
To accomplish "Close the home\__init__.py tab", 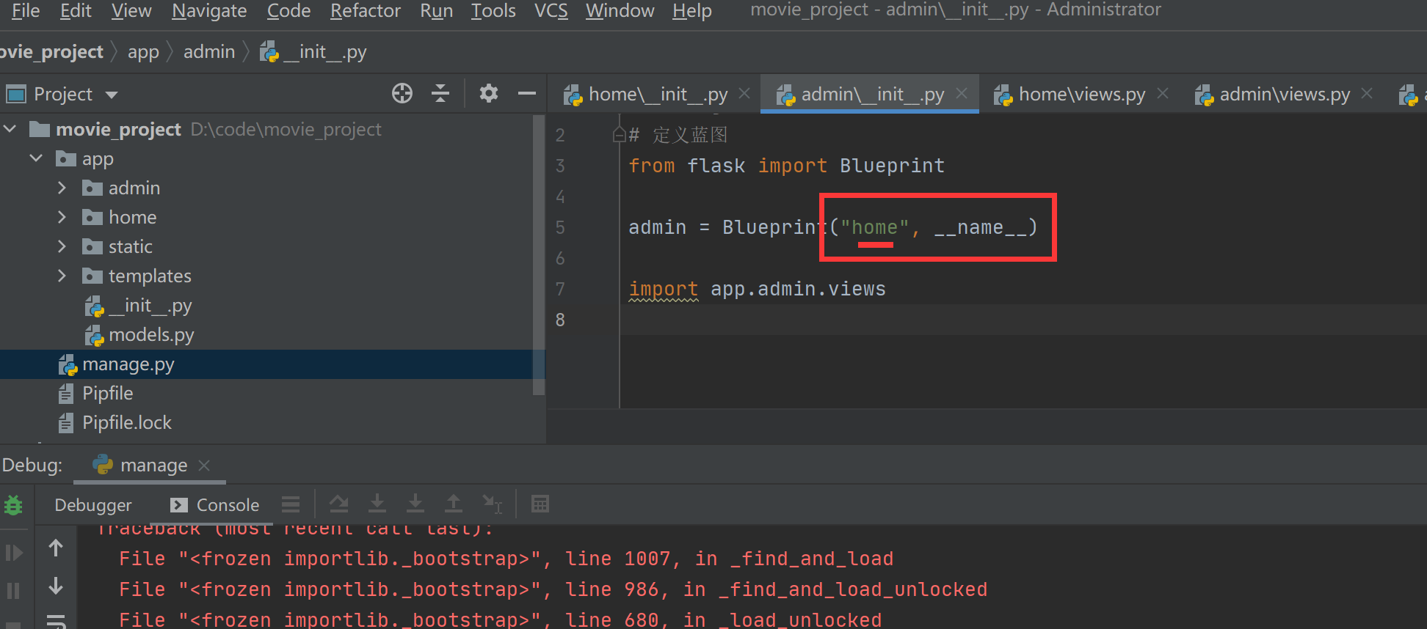I will coord(744,94).
